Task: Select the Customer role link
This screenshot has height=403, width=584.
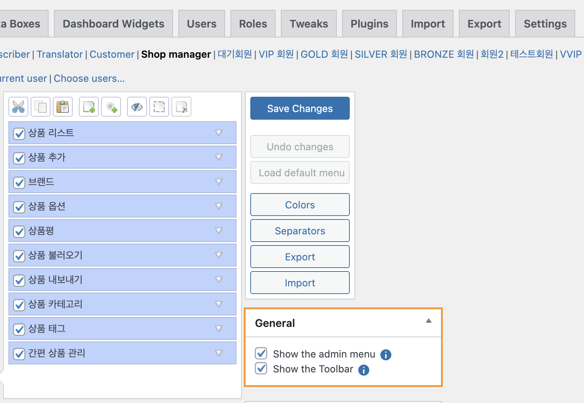Action: [x=112, y=54]
